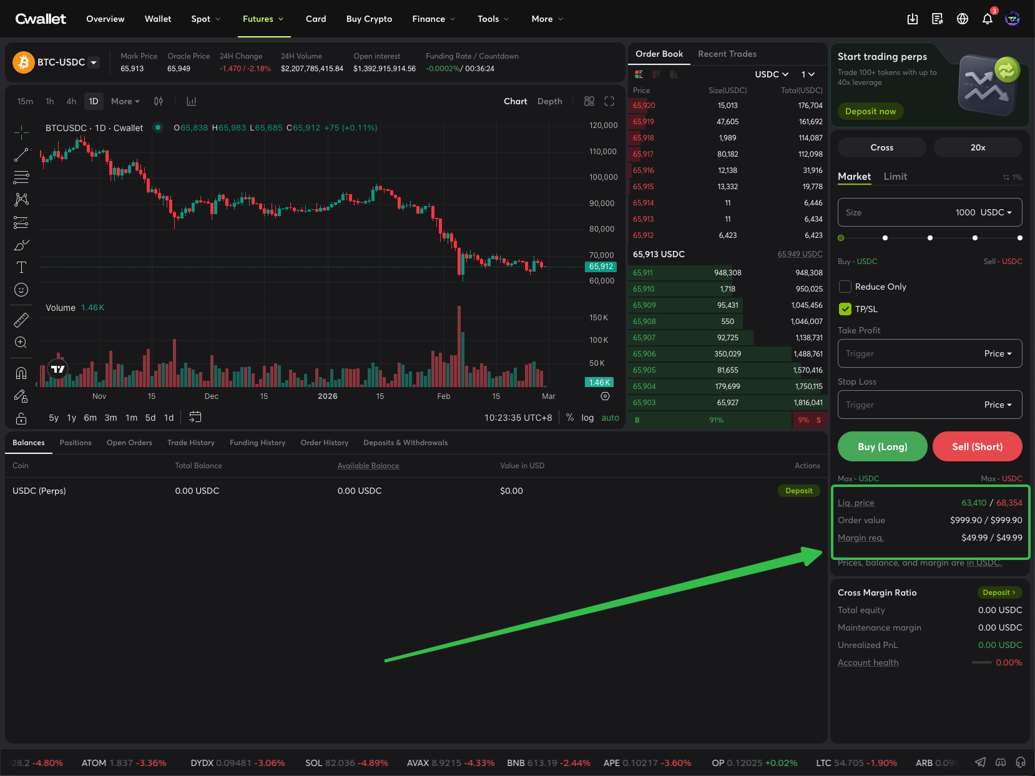
Task: Open the Positions tab
Action: (76, 443)
